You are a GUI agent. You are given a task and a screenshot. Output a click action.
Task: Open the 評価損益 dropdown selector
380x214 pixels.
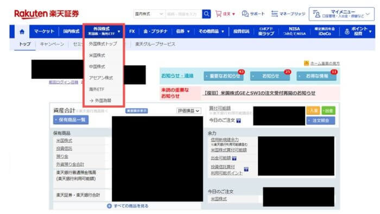(x=188, y=111)
